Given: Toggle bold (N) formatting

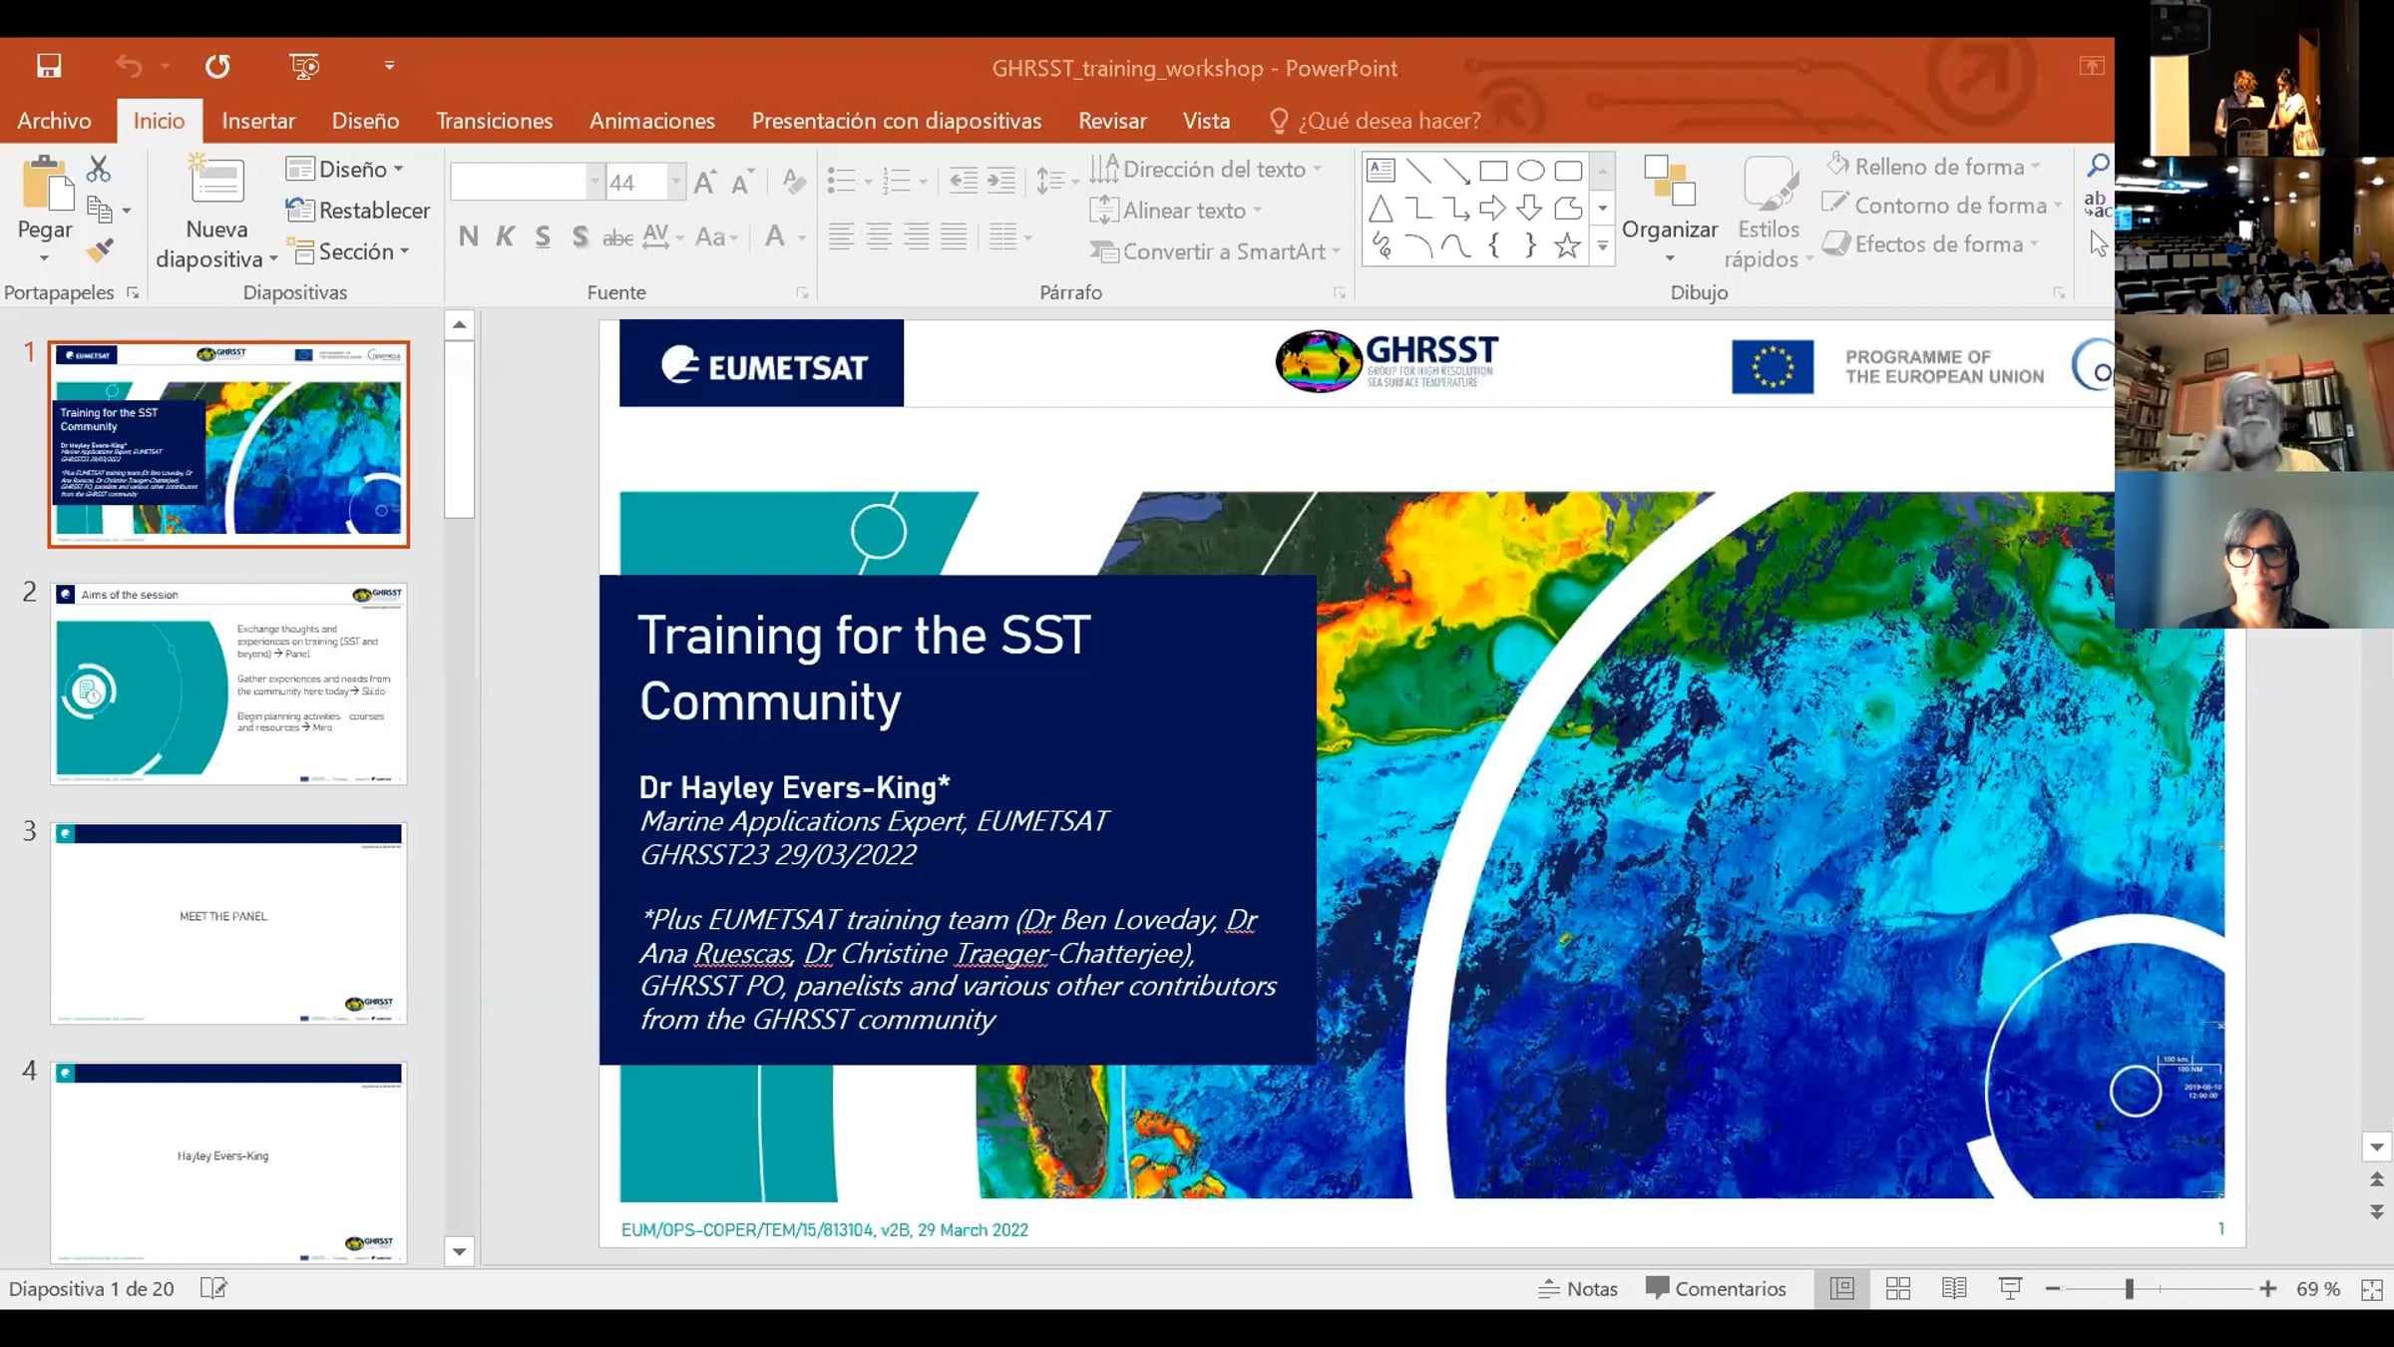Looking at the screenshot, I should (x=468, y=236).
